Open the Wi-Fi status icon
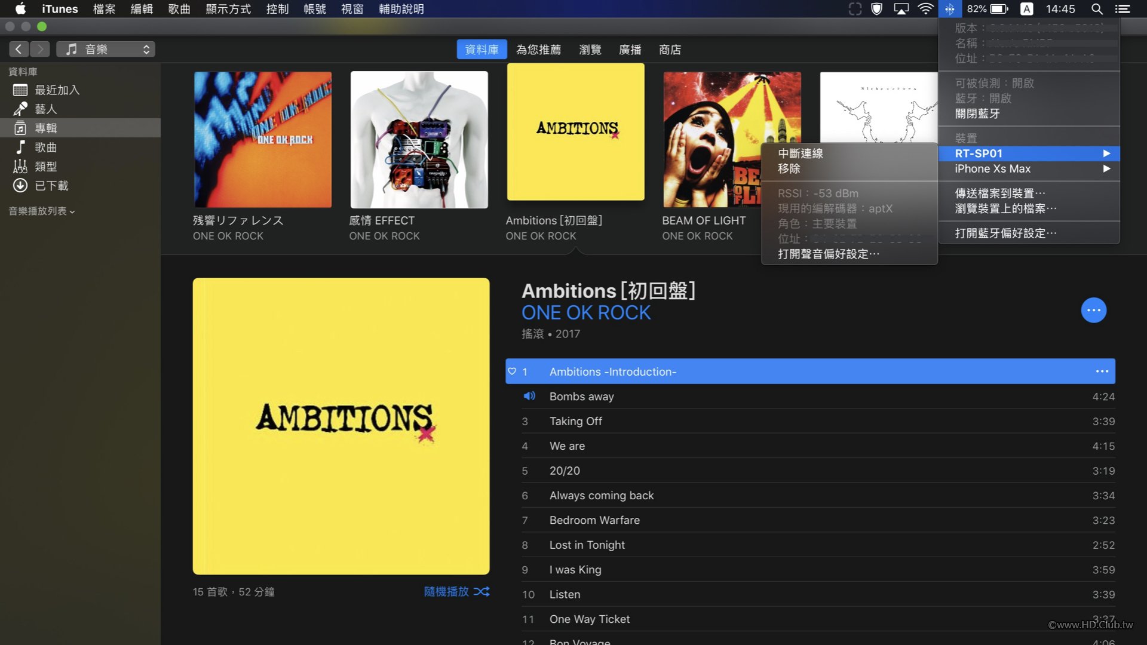Image resolution: width=1147 pixels, height=645 pixels. 925,8
